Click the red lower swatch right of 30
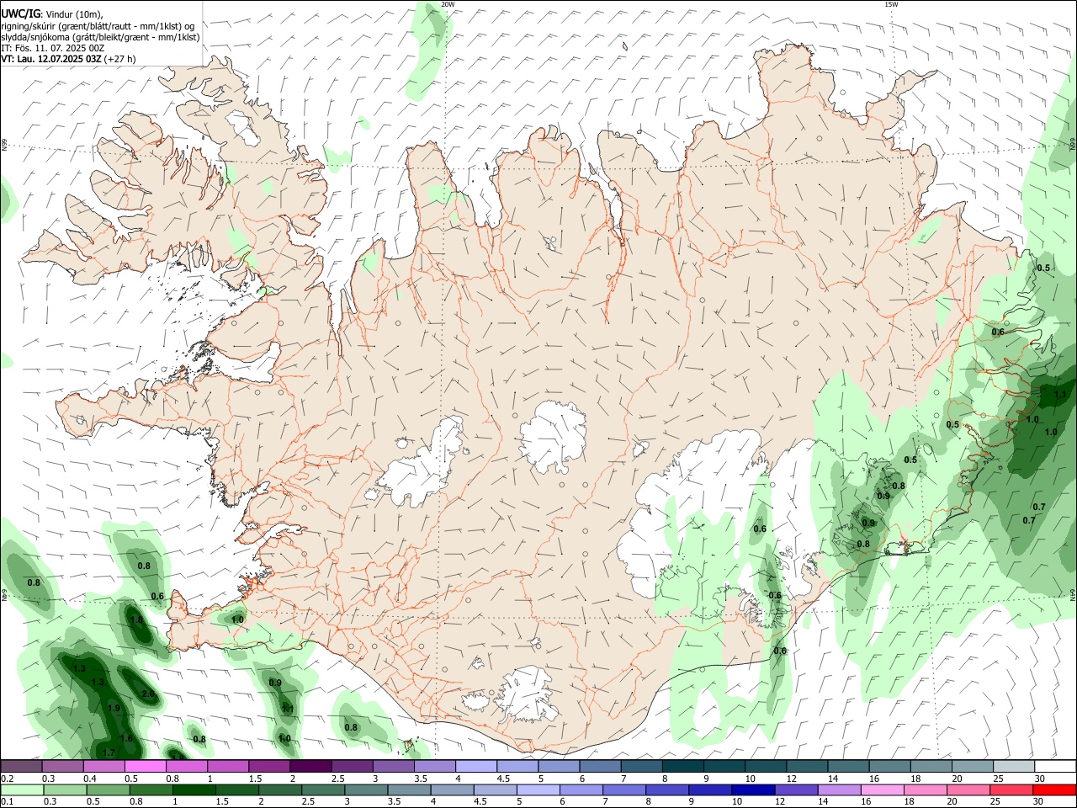 pyautogui.click(x=1053, y=790)
